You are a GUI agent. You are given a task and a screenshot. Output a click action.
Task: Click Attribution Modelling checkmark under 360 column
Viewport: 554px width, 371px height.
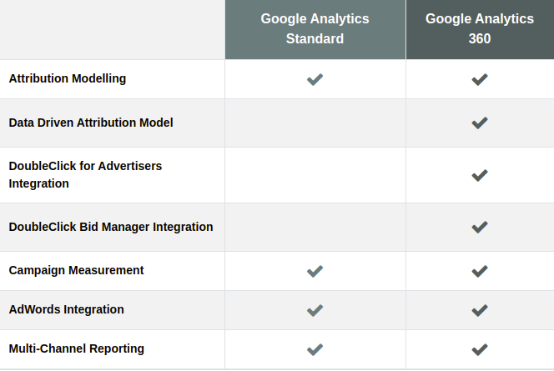click(x=480, y=79)
